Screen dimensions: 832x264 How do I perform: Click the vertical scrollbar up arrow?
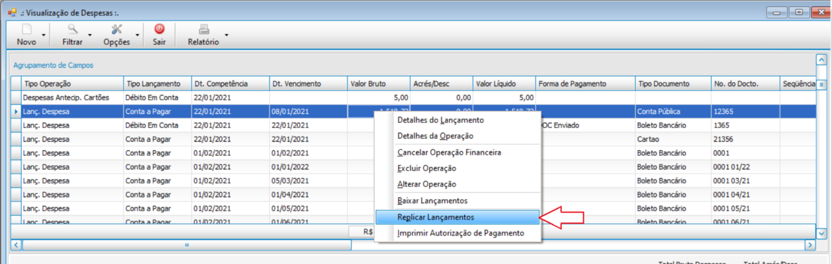[x=821, y=60]
